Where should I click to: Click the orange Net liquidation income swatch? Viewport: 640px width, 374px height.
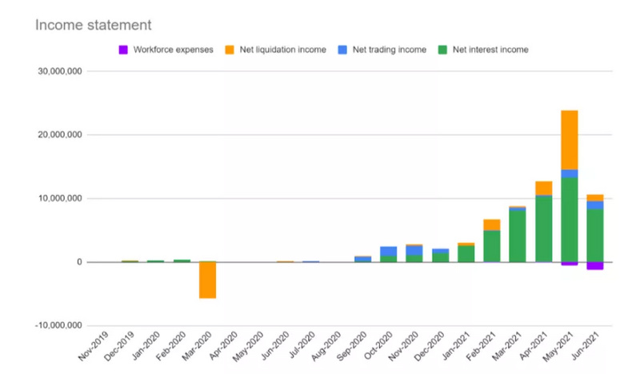click(x=230, y=50)
